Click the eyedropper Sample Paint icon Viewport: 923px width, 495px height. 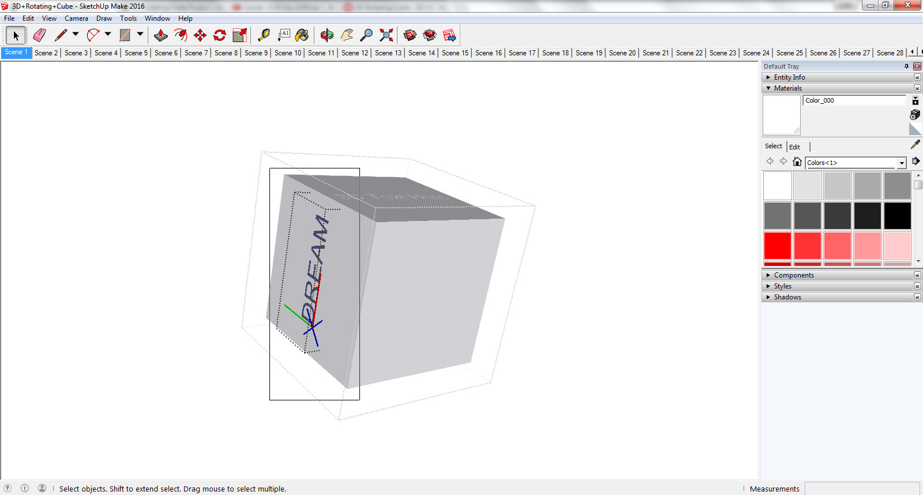(x=915, y=144)
